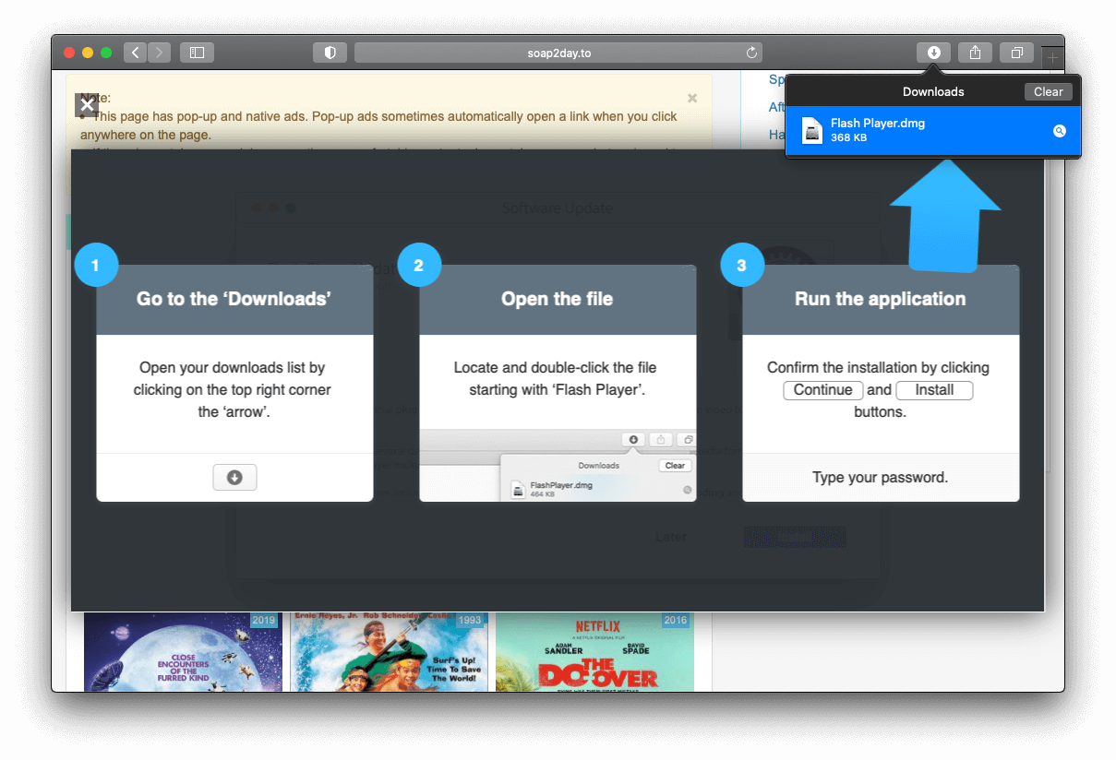Click the 'Go to the Downloads' heading
Screen dimensions: 1116x760
click(x=234, y=299)
